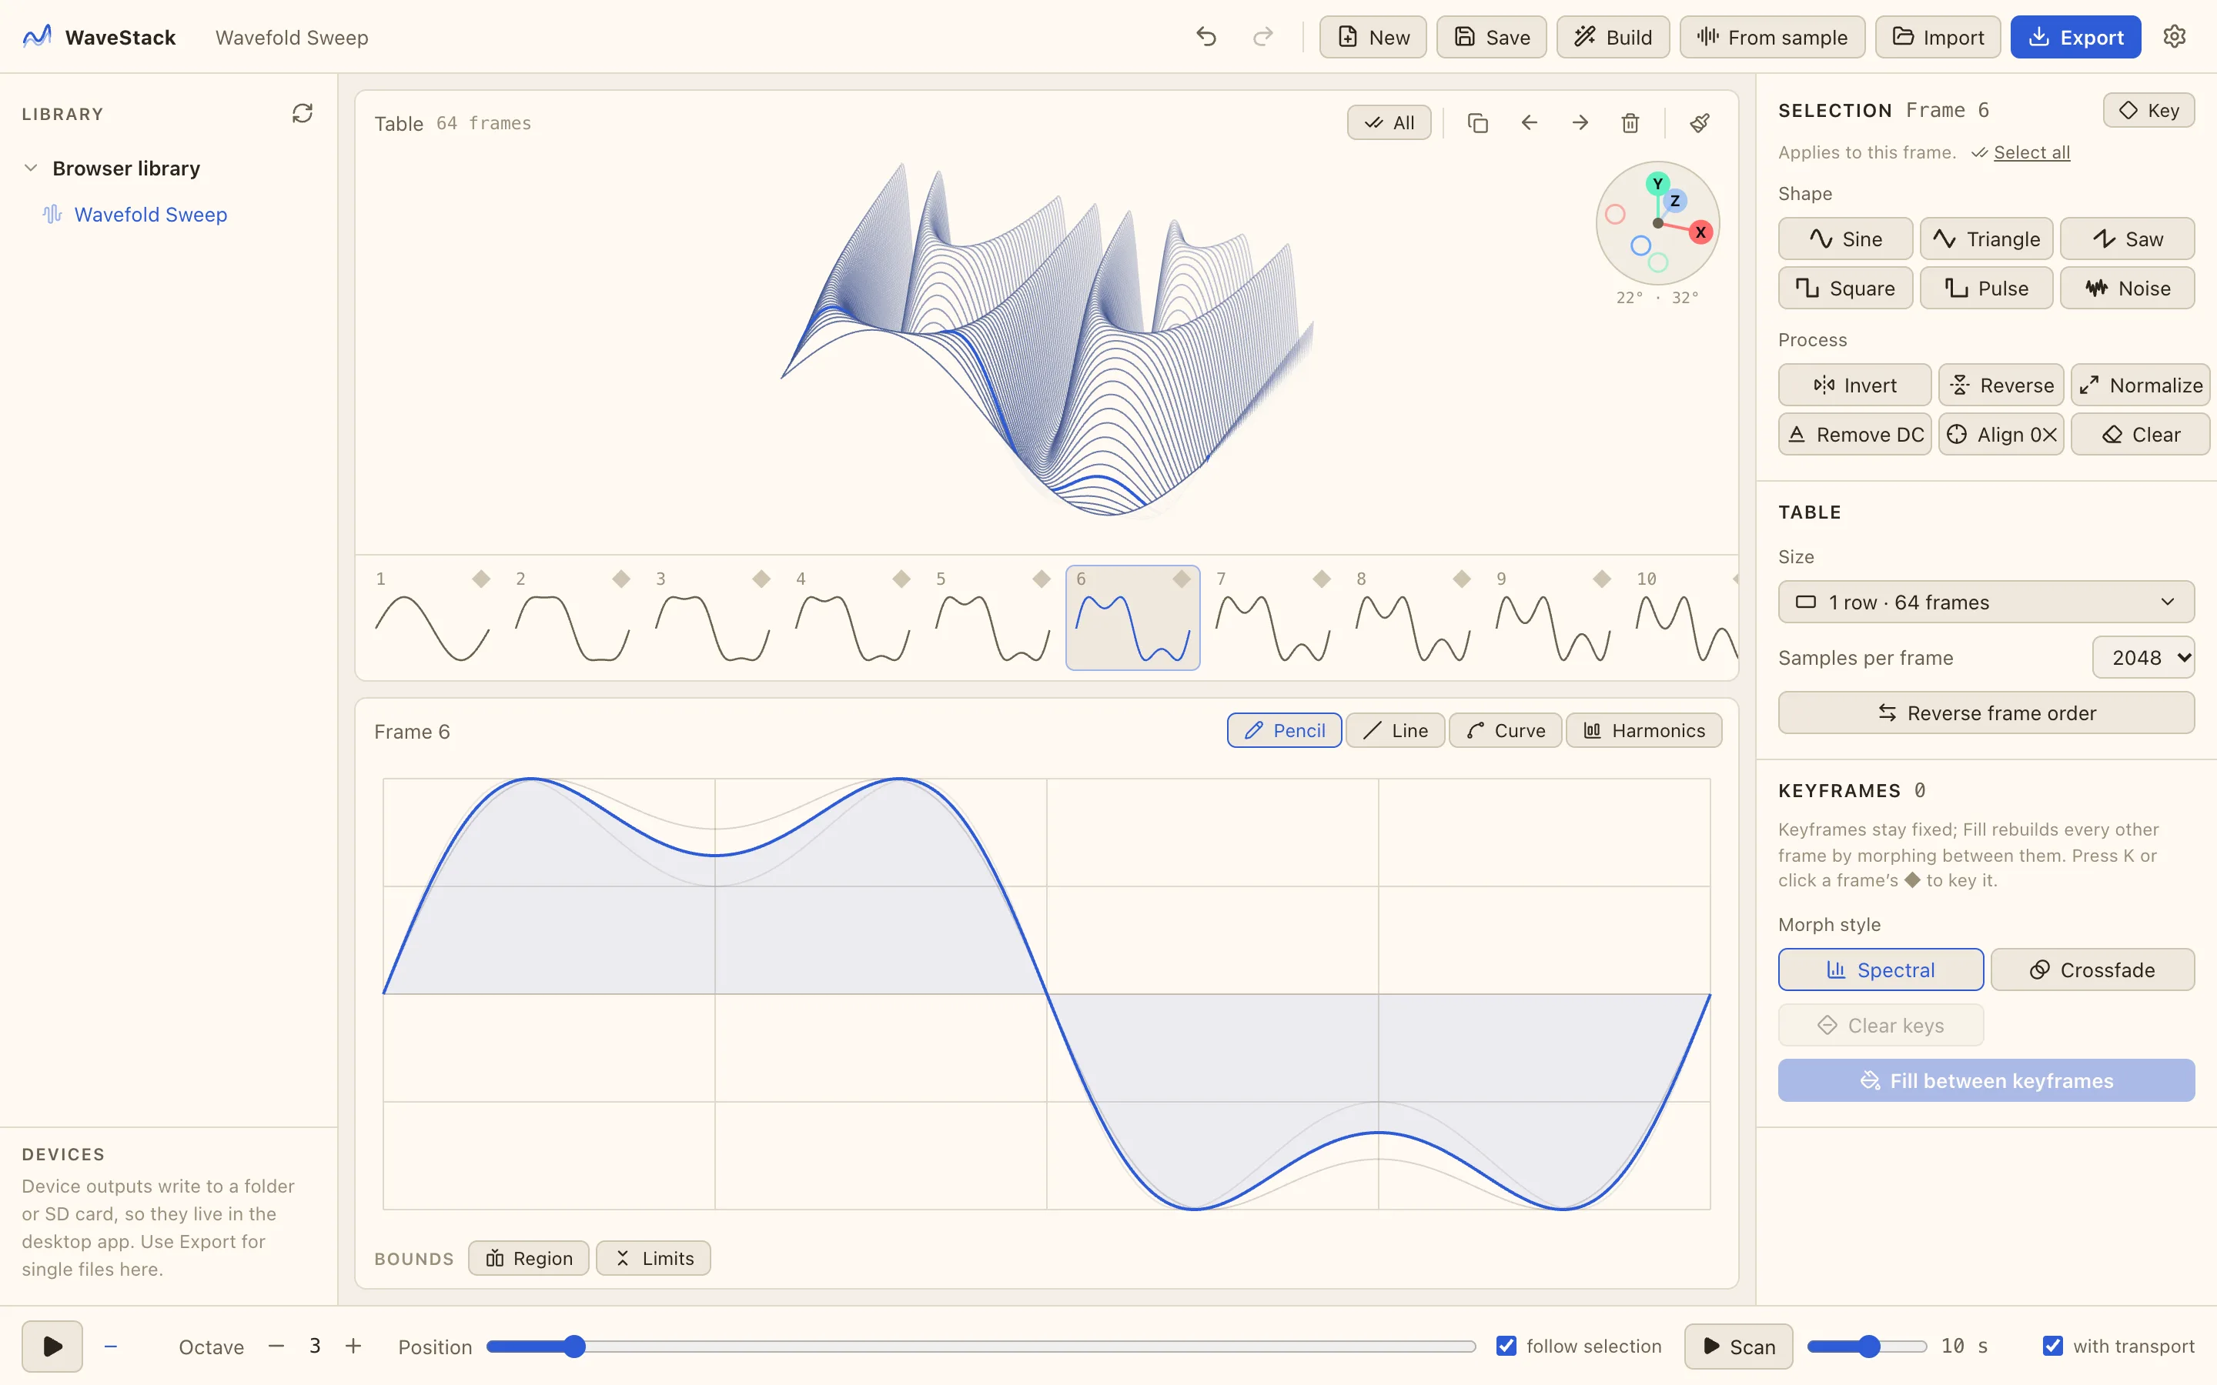Refresh the Library panel
The height and width of the screenshot is (1385, 2217).
(x=303, y=114)
